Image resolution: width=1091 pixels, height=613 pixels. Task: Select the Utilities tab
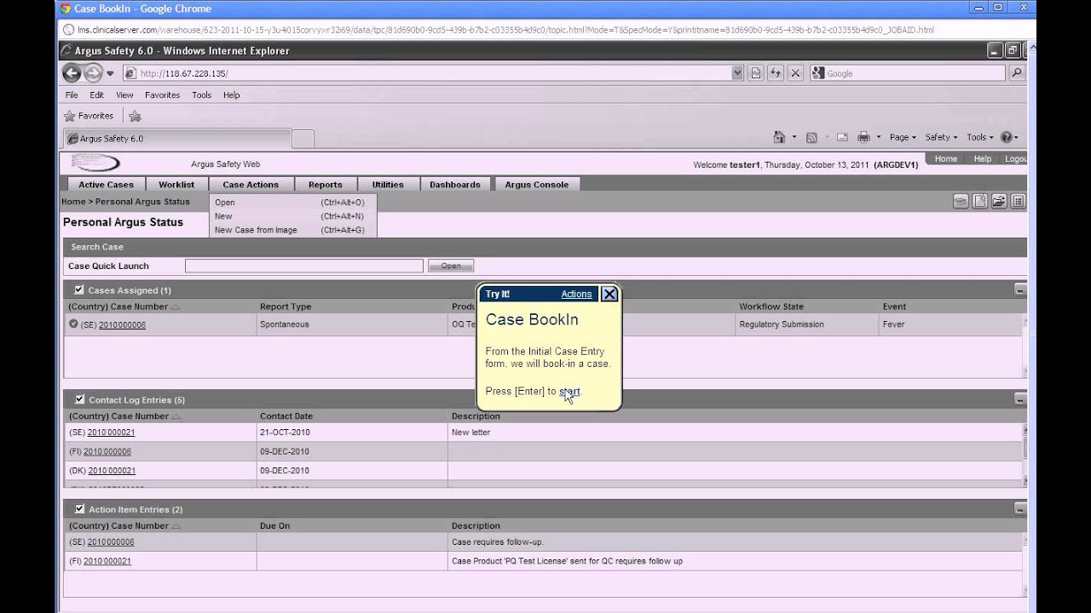388,184
